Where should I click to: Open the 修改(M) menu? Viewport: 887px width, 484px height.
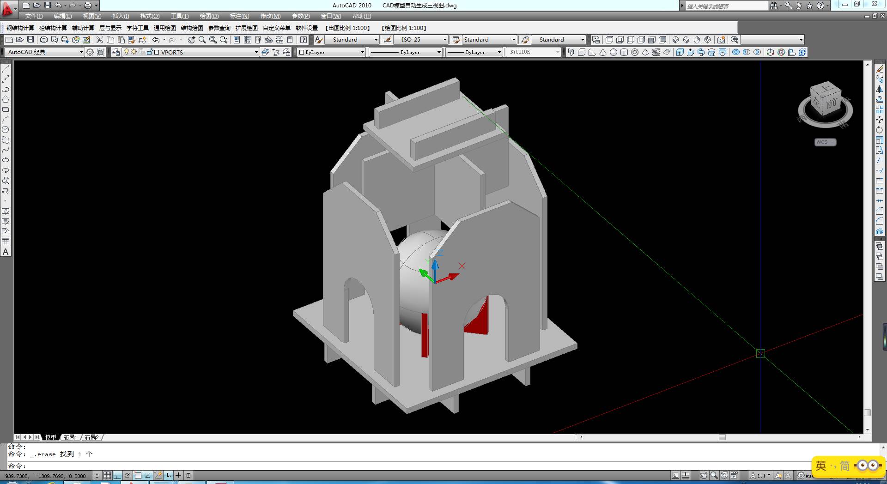pyautogui.click(x=270, y=16)
